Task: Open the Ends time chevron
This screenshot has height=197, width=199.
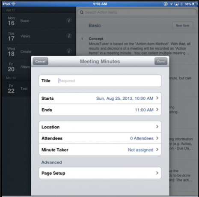Action: click(157, 110)
